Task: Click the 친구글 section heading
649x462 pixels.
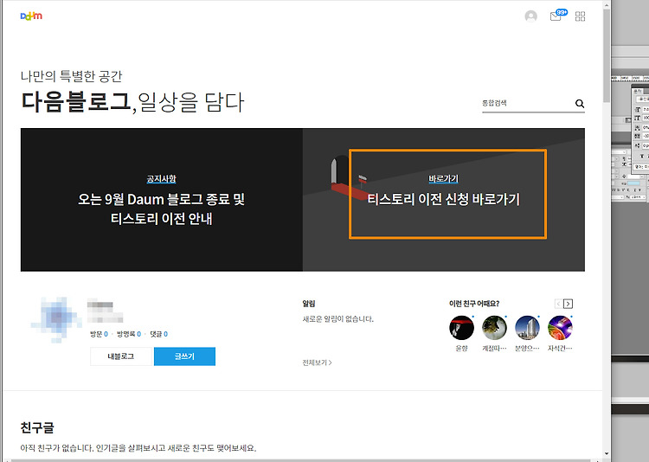Action: (x=37, y=427)
